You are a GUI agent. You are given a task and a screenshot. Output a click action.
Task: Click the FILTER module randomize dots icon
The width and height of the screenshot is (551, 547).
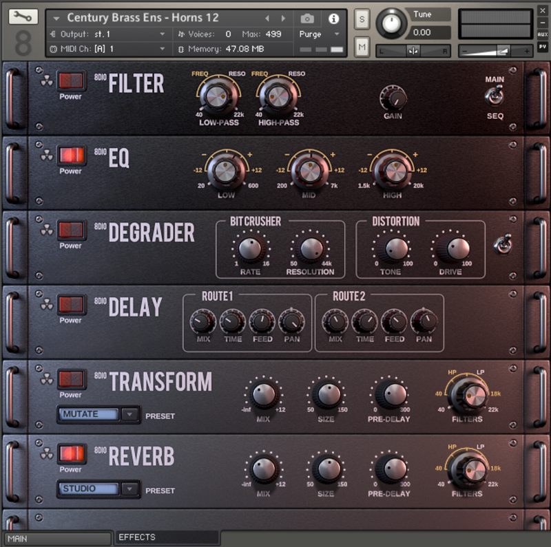[46, 81]
